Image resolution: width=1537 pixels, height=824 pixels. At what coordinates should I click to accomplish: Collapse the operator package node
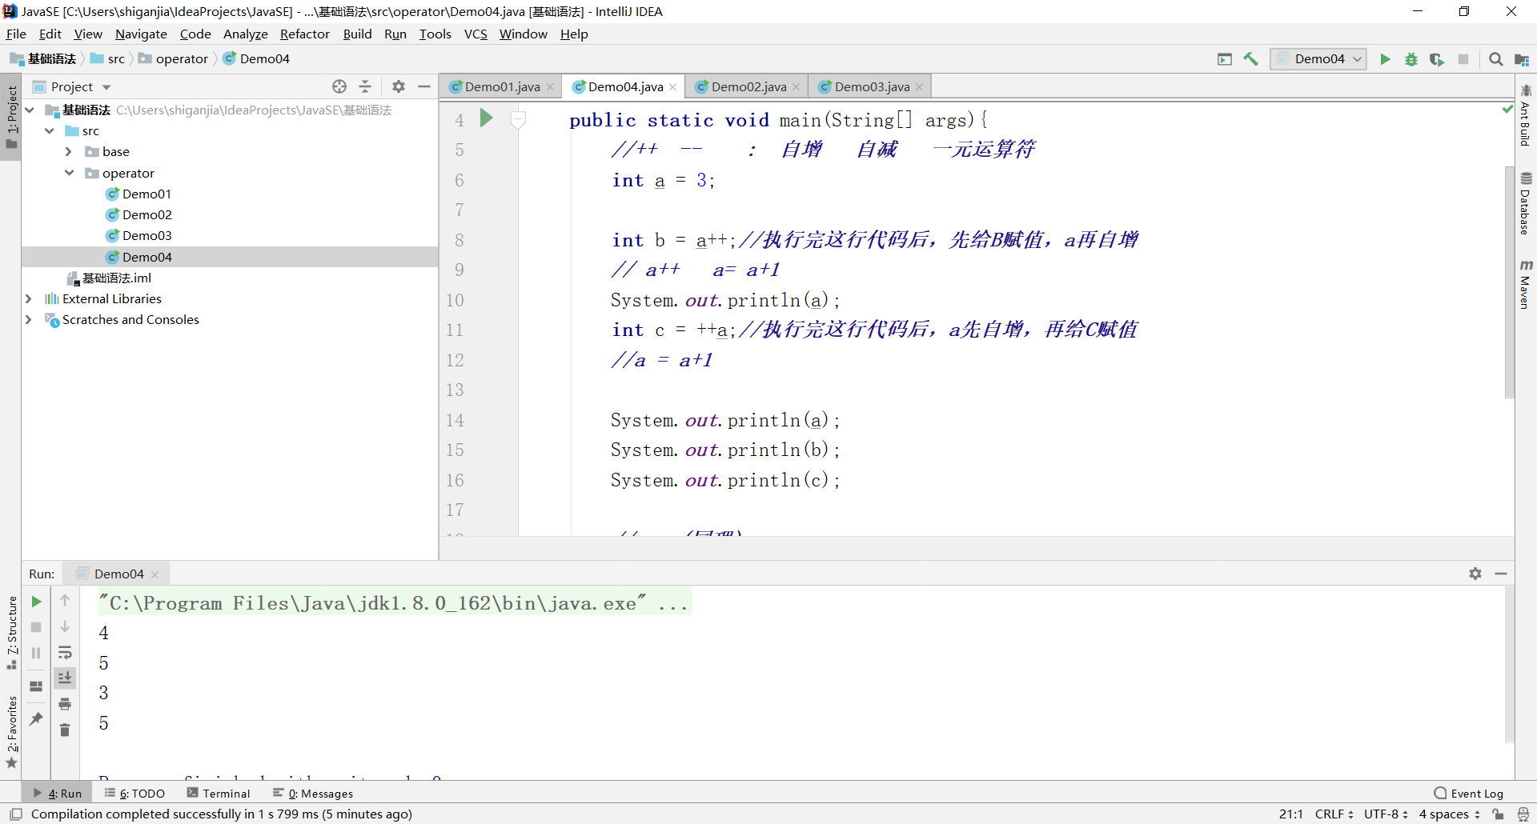[x=69, y=173]
